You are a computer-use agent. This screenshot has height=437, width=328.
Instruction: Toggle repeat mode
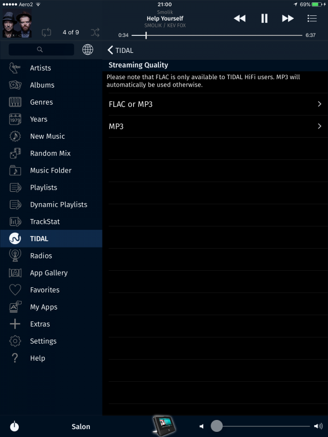tap(46, 32)
